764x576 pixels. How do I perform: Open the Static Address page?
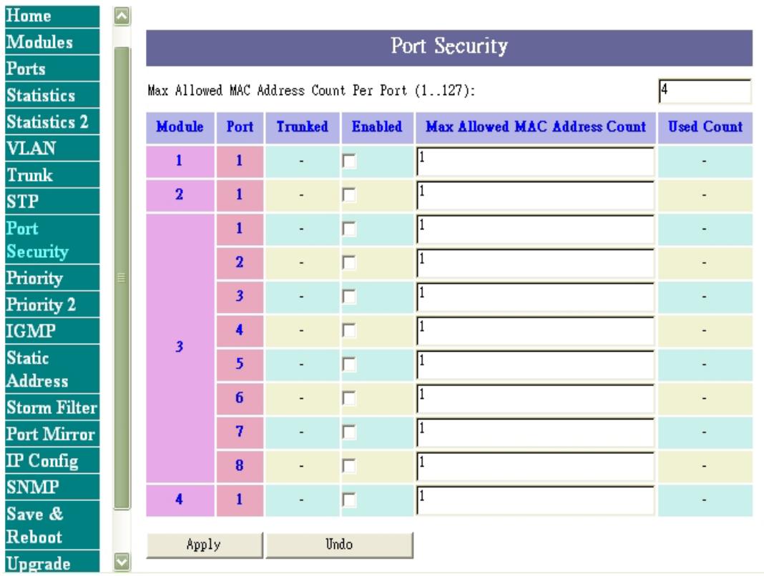[x=52, y=369]
